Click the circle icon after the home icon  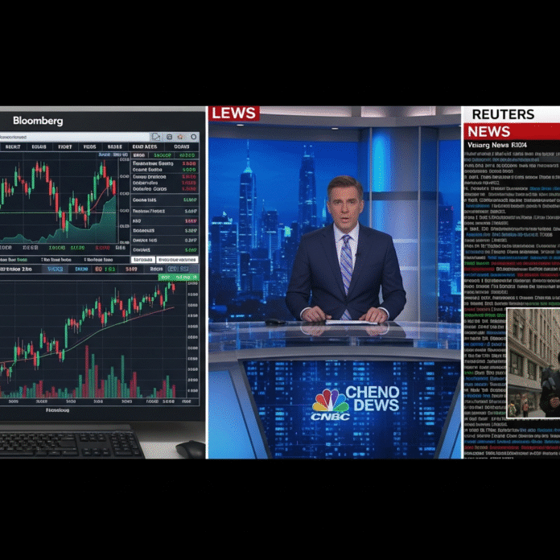(194, 137)
